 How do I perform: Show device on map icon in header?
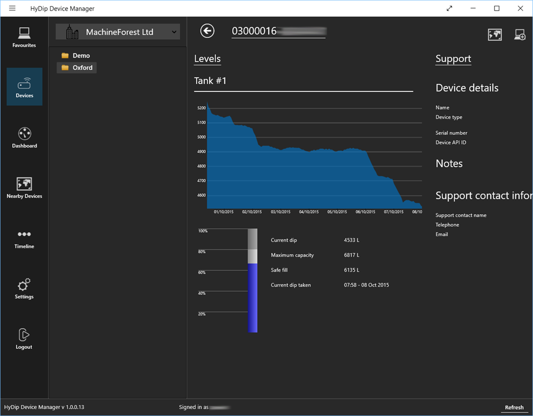(x=494, y=34)
